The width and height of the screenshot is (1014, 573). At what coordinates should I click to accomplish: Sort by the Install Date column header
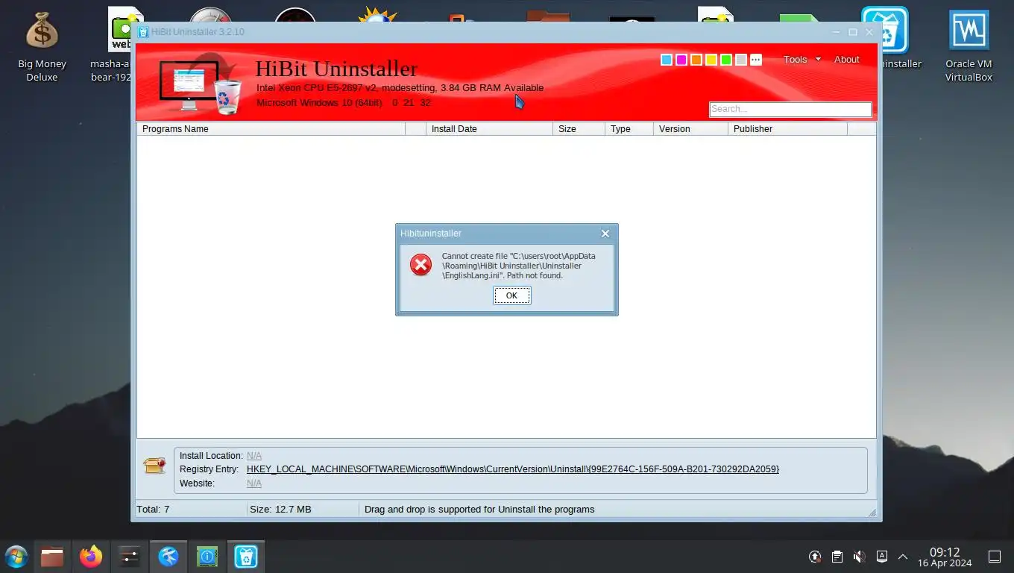pyautogui.click(x=489, y=129)
